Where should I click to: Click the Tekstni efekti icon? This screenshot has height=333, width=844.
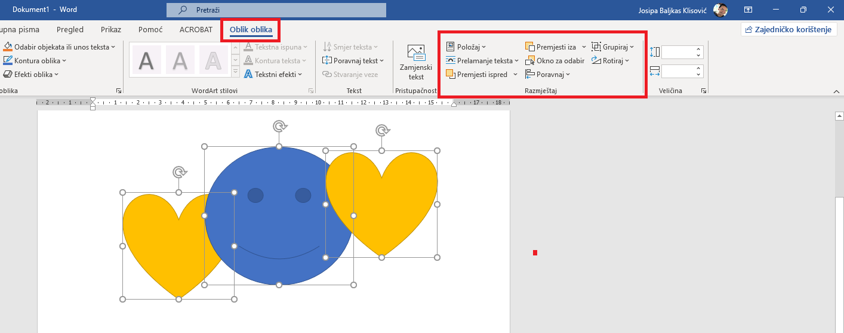pos(248,75)
